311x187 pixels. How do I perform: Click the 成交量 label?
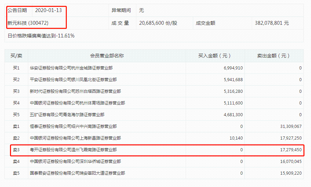[x=120, y=23]
